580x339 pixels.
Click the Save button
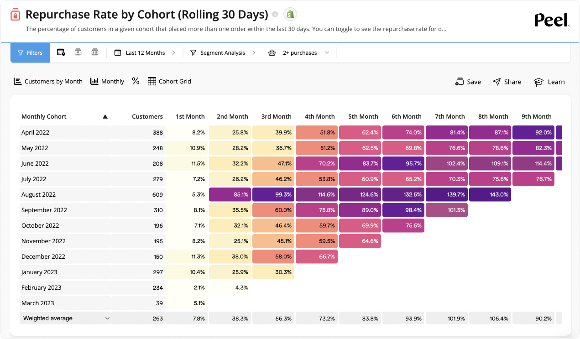468,82
